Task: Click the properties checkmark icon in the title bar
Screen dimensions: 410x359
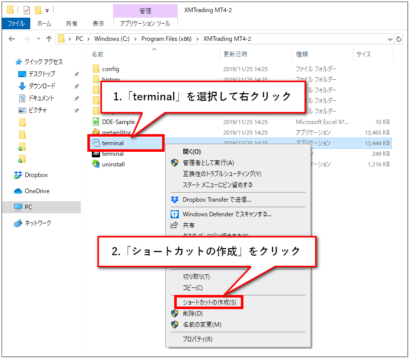Action: click(27, 10)
